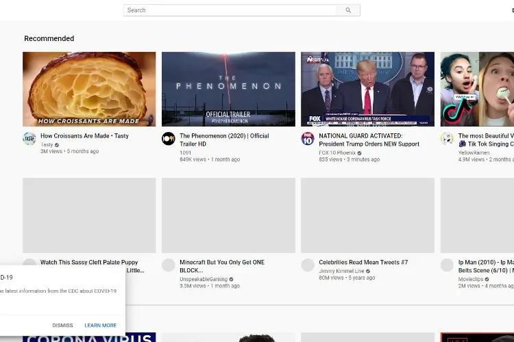Open title Ip Man (2010) video
The width and height of the screenshot is (514, 342).
[x=486, y=266]
